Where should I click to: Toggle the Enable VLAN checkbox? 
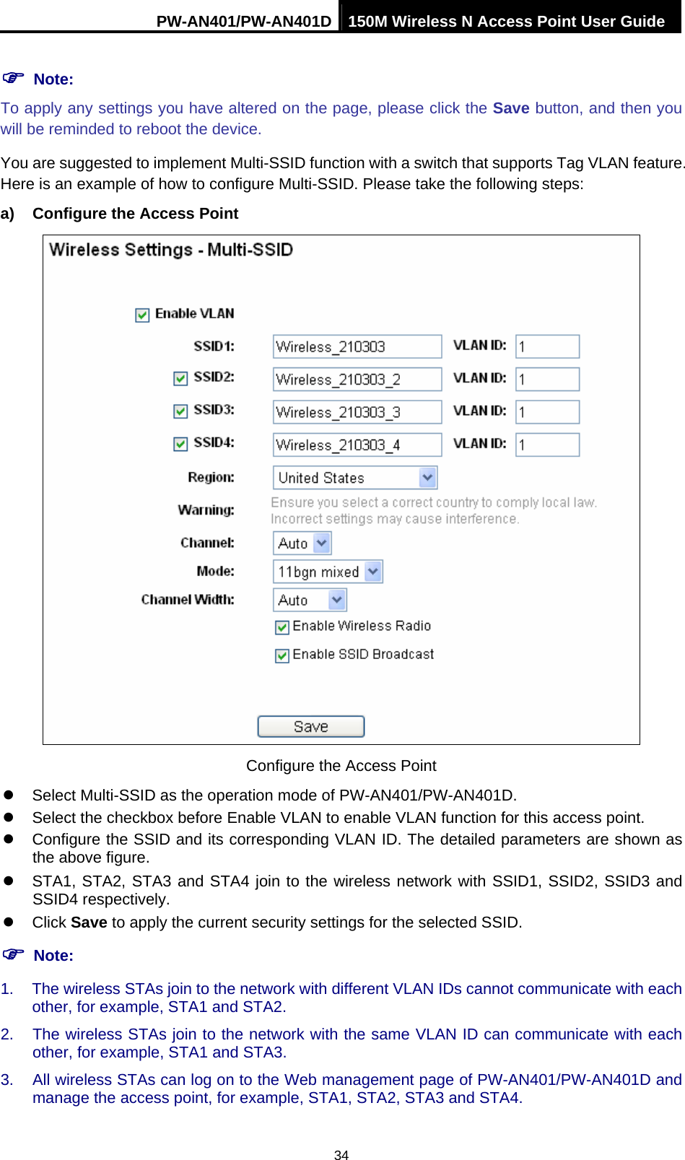click(142, 315)
